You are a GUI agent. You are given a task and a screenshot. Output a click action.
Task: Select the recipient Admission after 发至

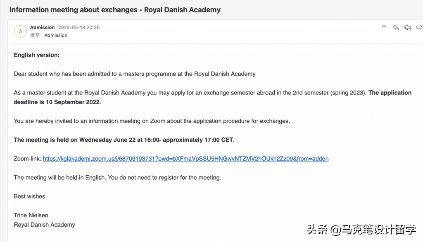click(56, 35)
